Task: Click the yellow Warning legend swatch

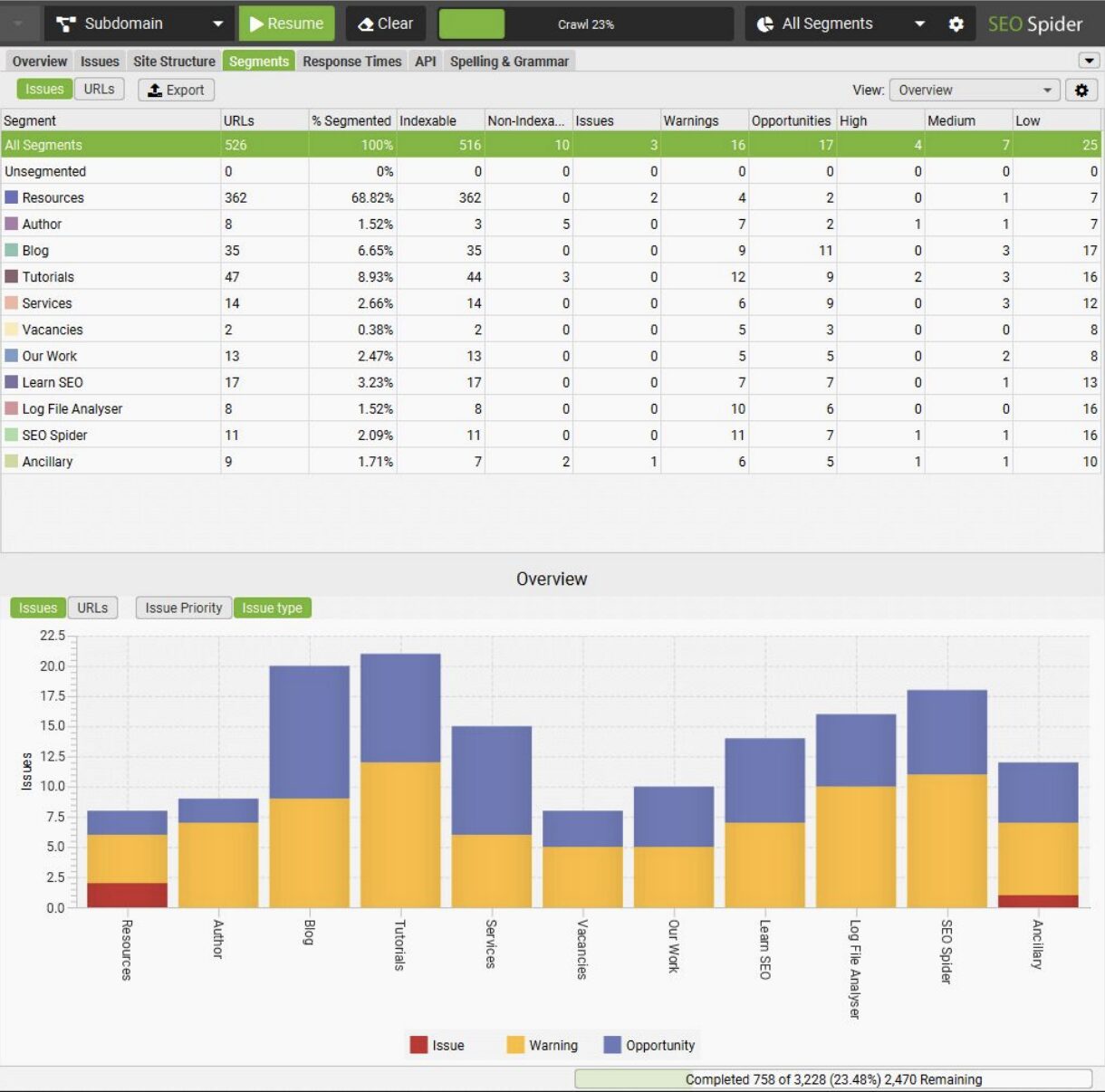Action: [515, 1045]
